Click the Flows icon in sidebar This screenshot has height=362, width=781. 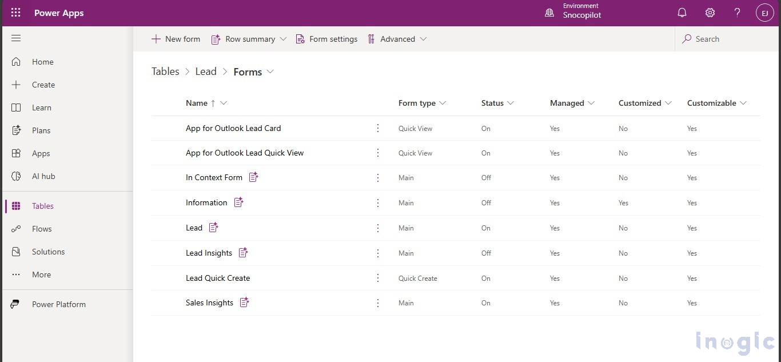(x=16, y=229)
